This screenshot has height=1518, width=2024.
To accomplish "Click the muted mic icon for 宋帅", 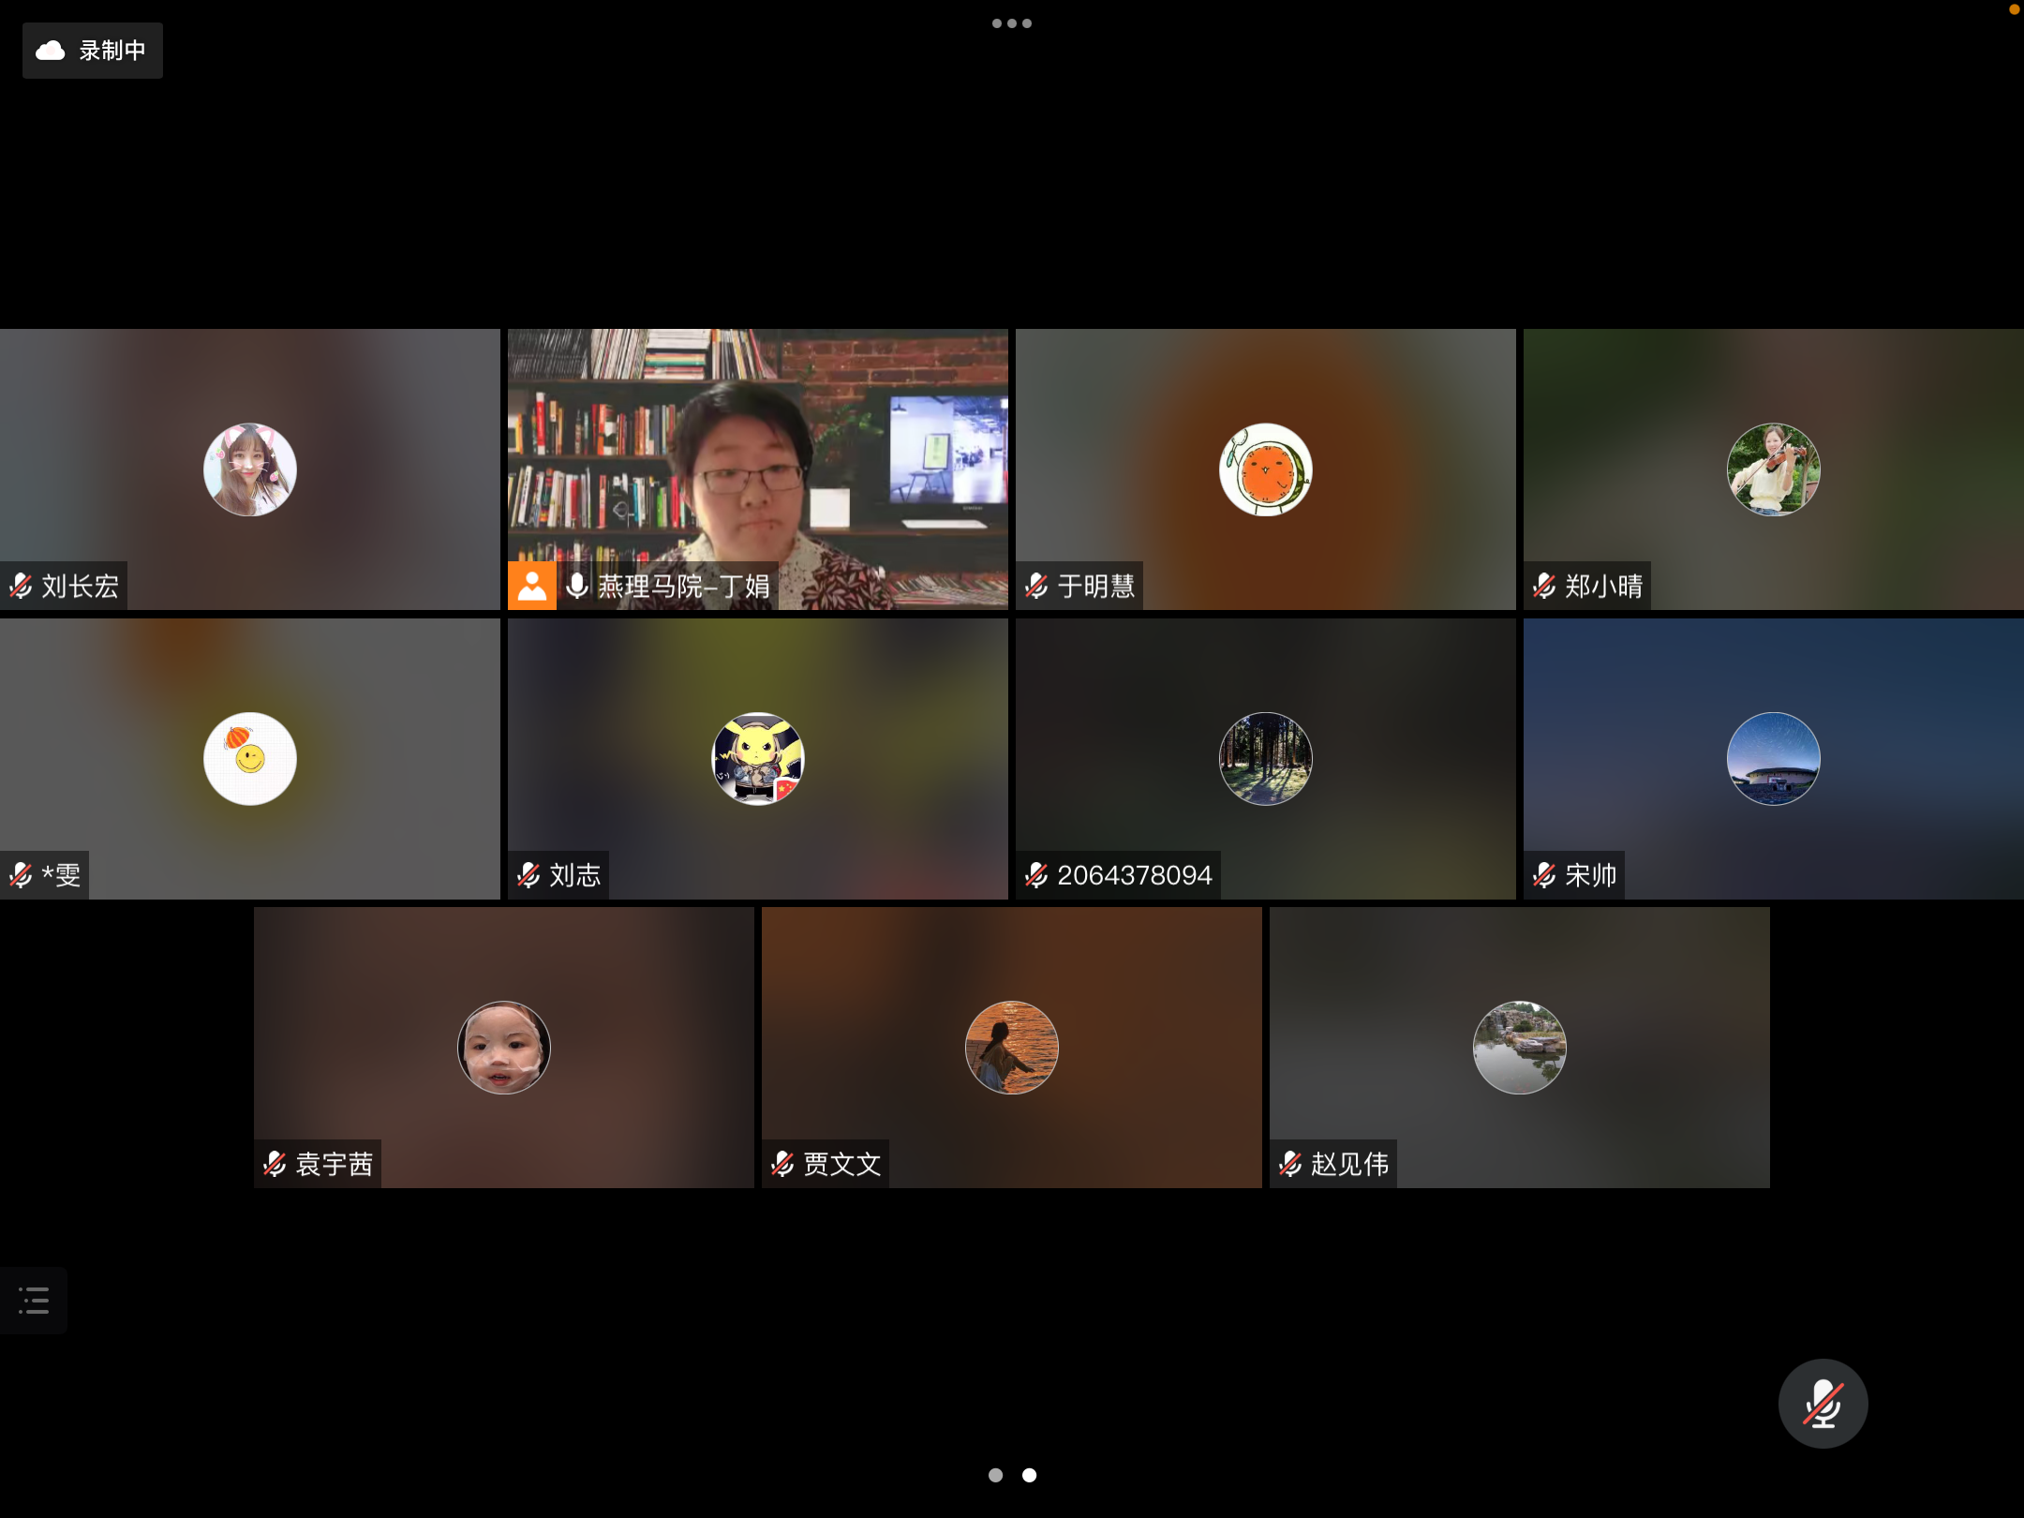I will click(x=1544, y=875).
